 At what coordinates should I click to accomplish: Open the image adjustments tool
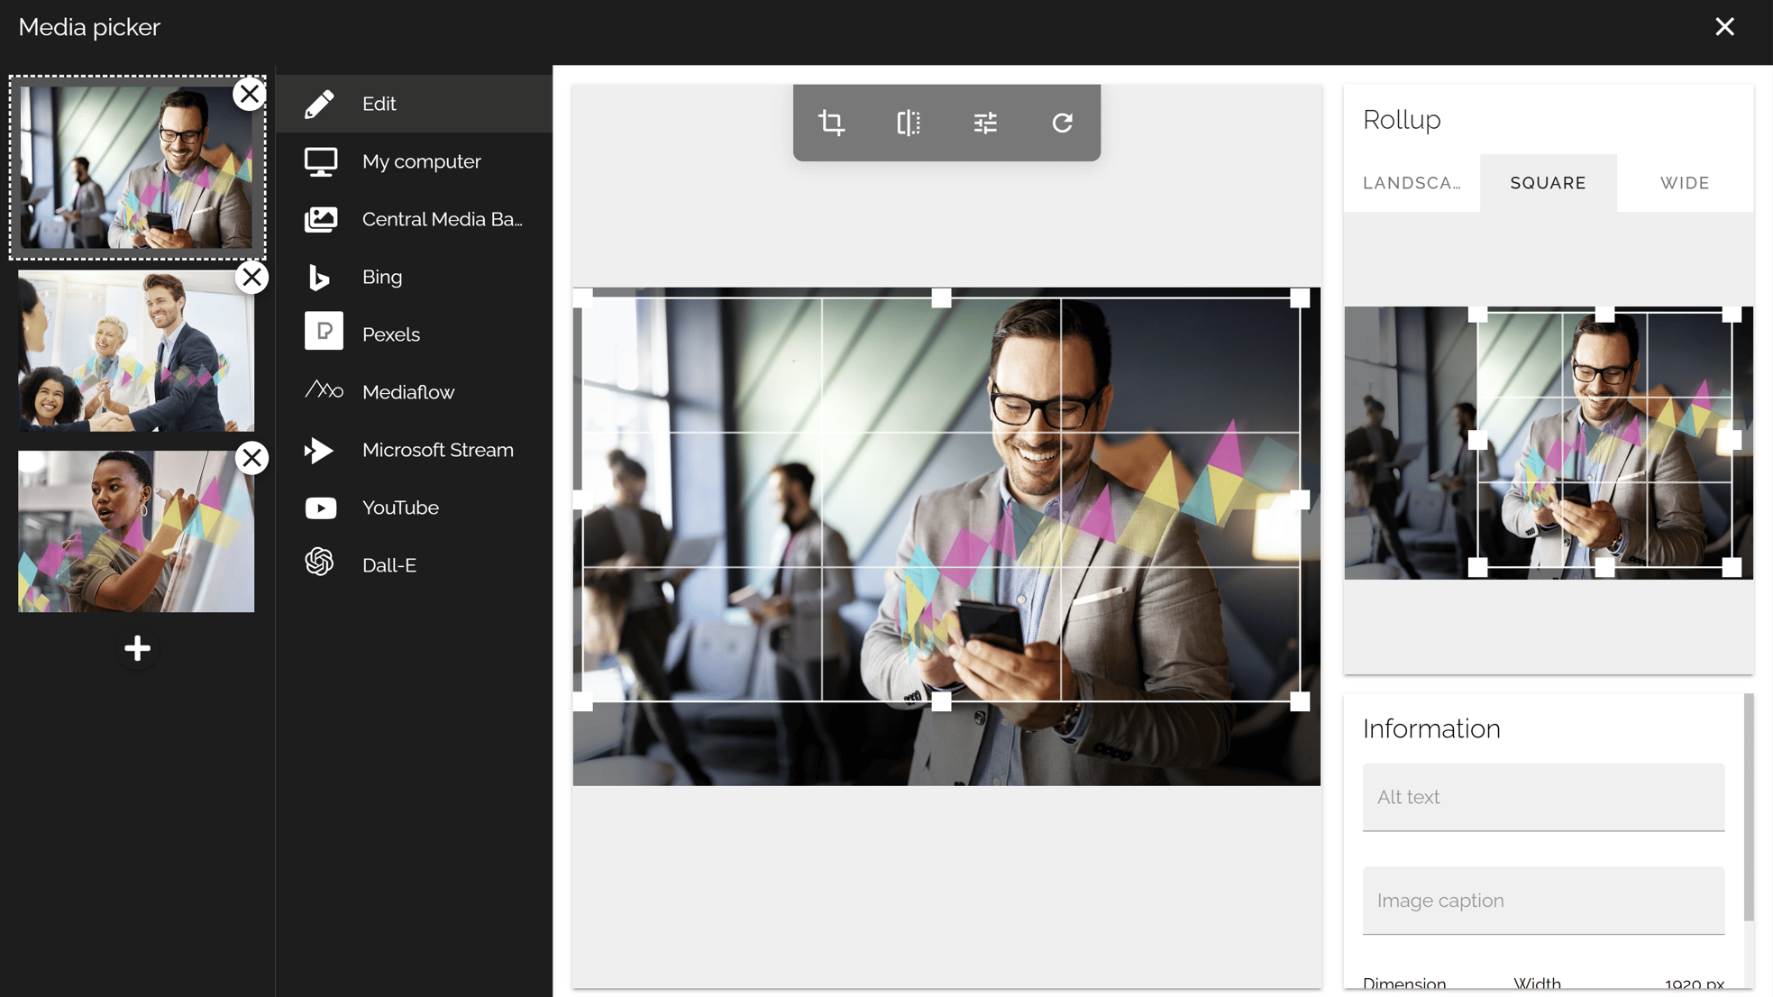pyautogui.click(x=984, y=123)
